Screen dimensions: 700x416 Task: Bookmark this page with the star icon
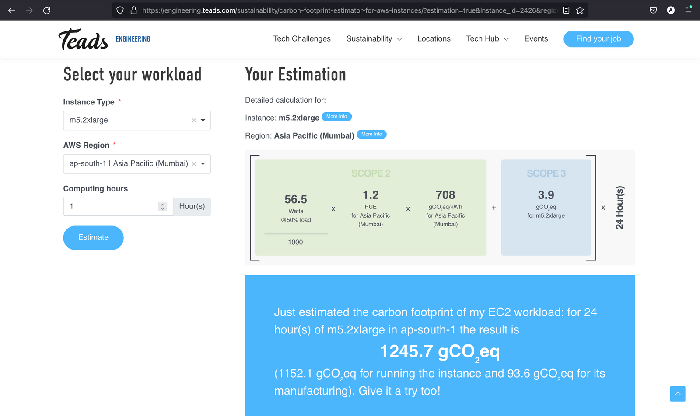pos(580,10)
